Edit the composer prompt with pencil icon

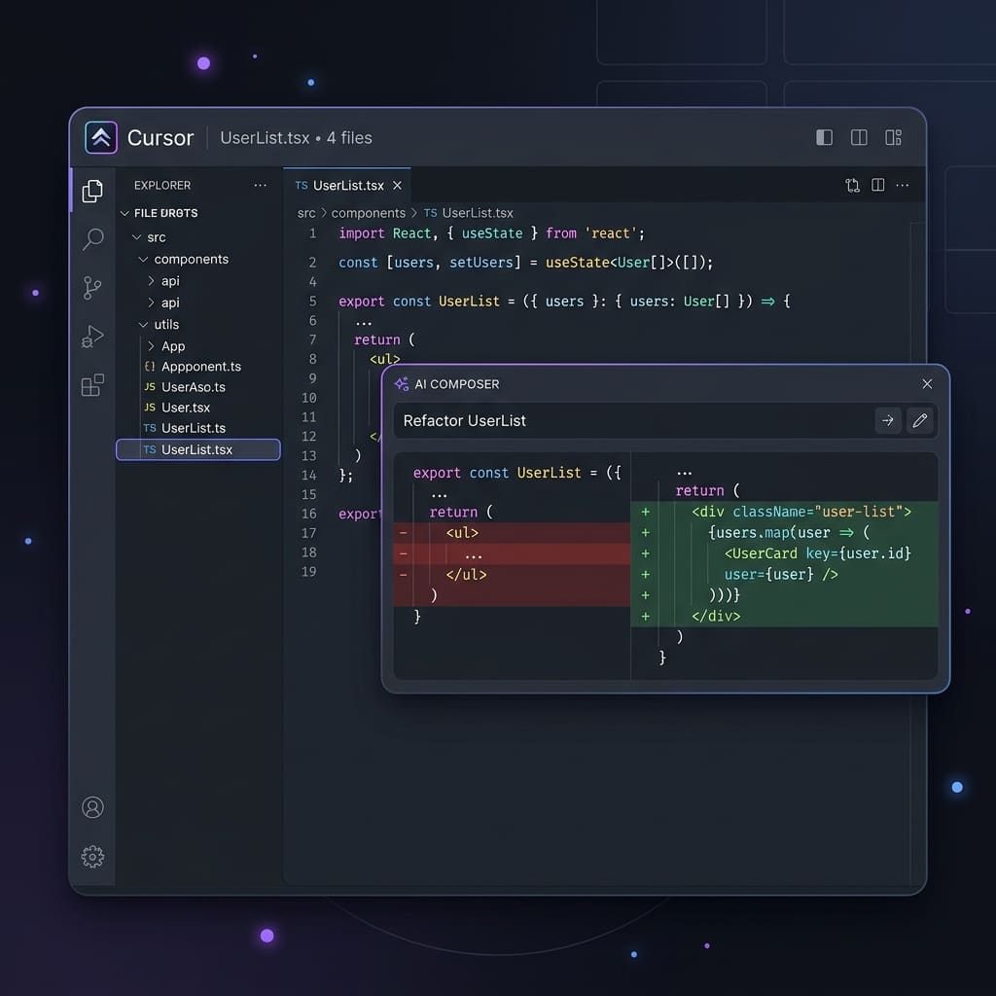click(920, 420)
